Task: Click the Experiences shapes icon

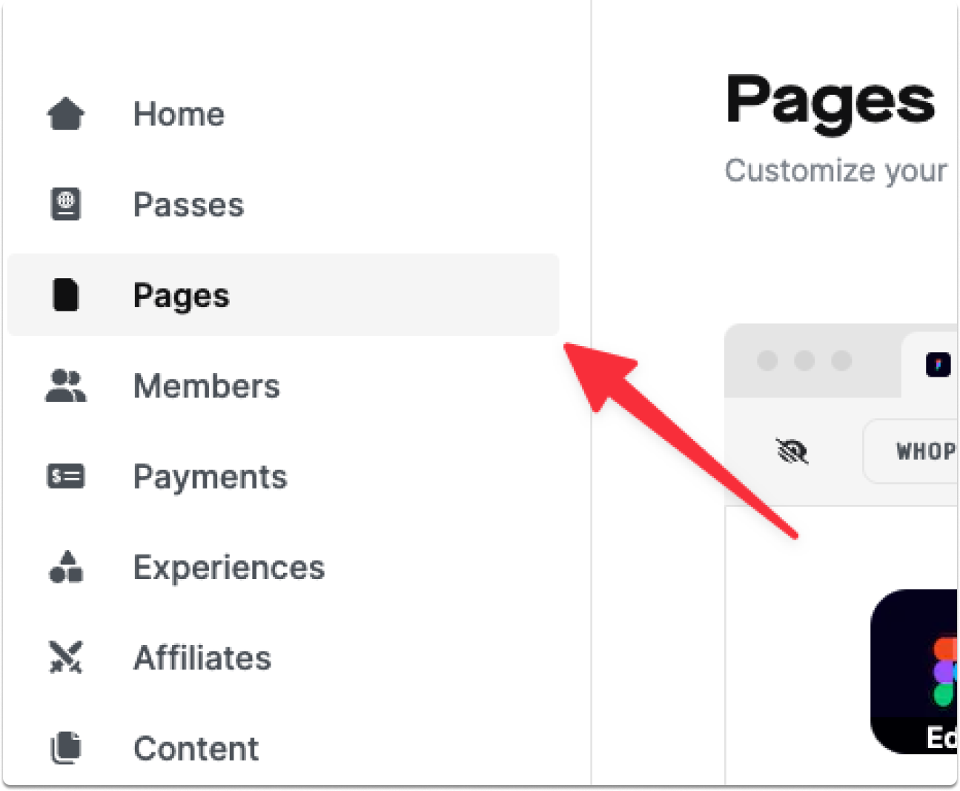Action: tap(66, 566)
